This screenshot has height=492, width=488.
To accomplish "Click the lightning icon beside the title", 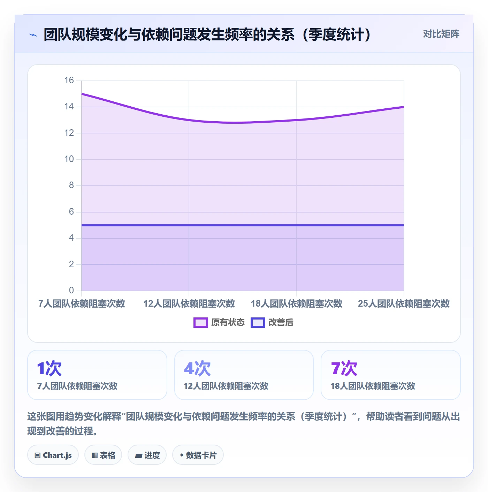I will point(33,35).
